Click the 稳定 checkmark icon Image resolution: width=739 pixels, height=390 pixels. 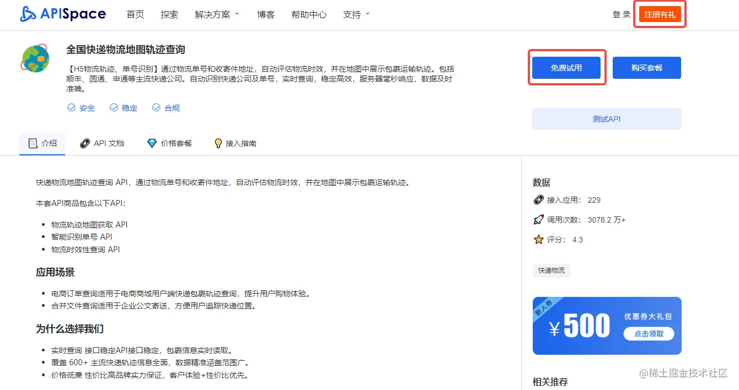(114, 108)
